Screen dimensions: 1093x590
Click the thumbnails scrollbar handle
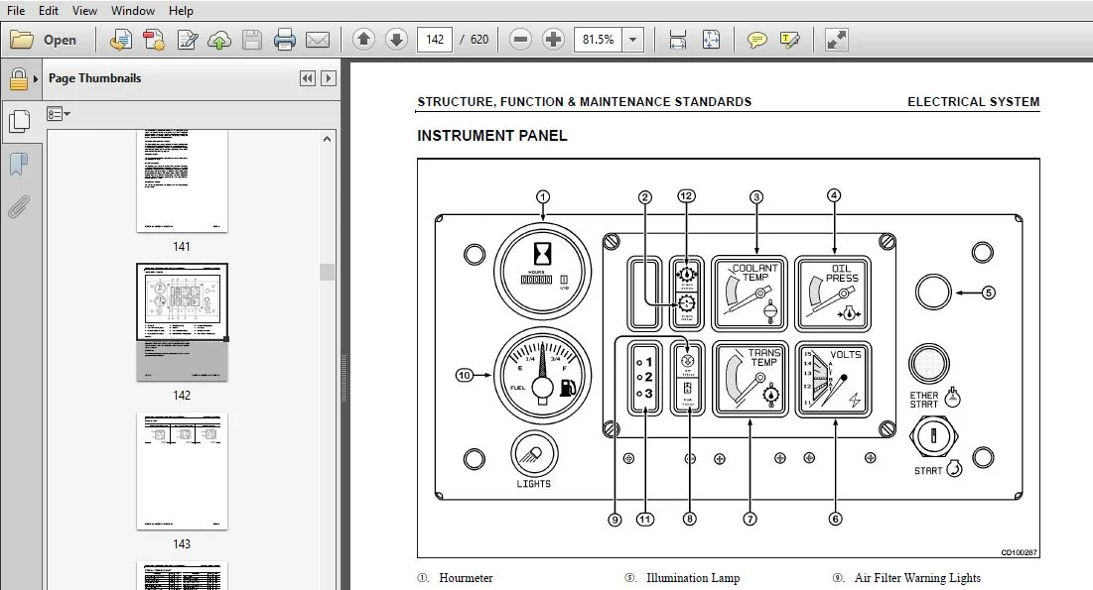click(x=327, y=272)
